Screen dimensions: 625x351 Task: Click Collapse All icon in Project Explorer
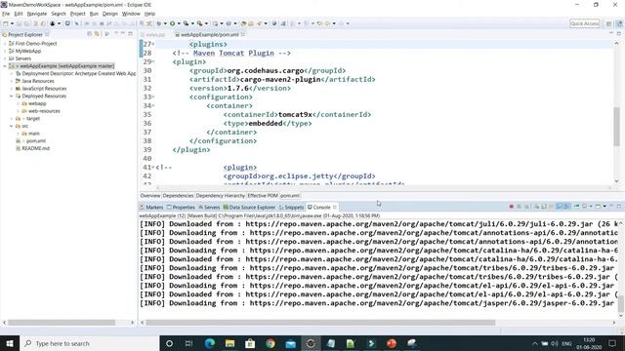(x=89, y=34)
